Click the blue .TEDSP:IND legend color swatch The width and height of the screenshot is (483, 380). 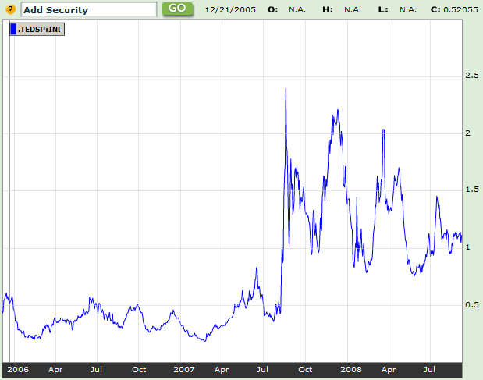[13, 30]
